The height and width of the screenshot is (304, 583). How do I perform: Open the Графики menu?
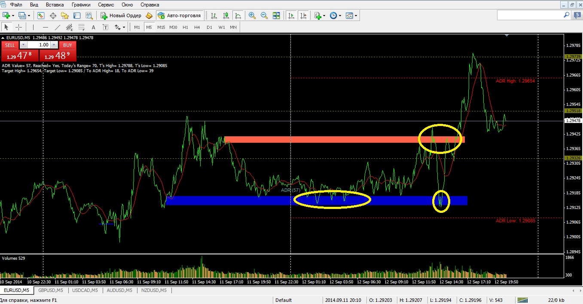pyautogui.click(x=81, y=5)
